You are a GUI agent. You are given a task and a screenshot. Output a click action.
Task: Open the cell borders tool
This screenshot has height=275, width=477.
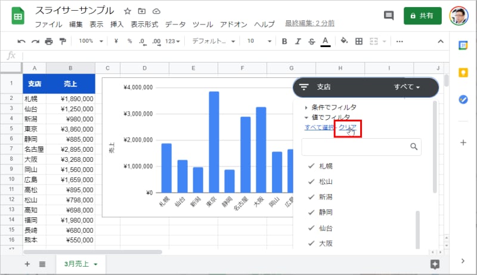coord(359,41)
